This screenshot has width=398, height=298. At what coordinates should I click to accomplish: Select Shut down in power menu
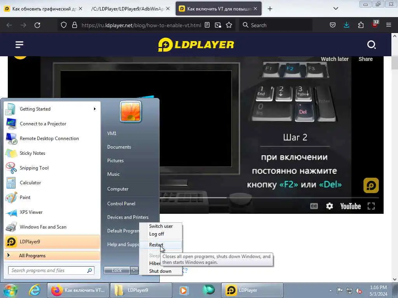tap(161, 271)
